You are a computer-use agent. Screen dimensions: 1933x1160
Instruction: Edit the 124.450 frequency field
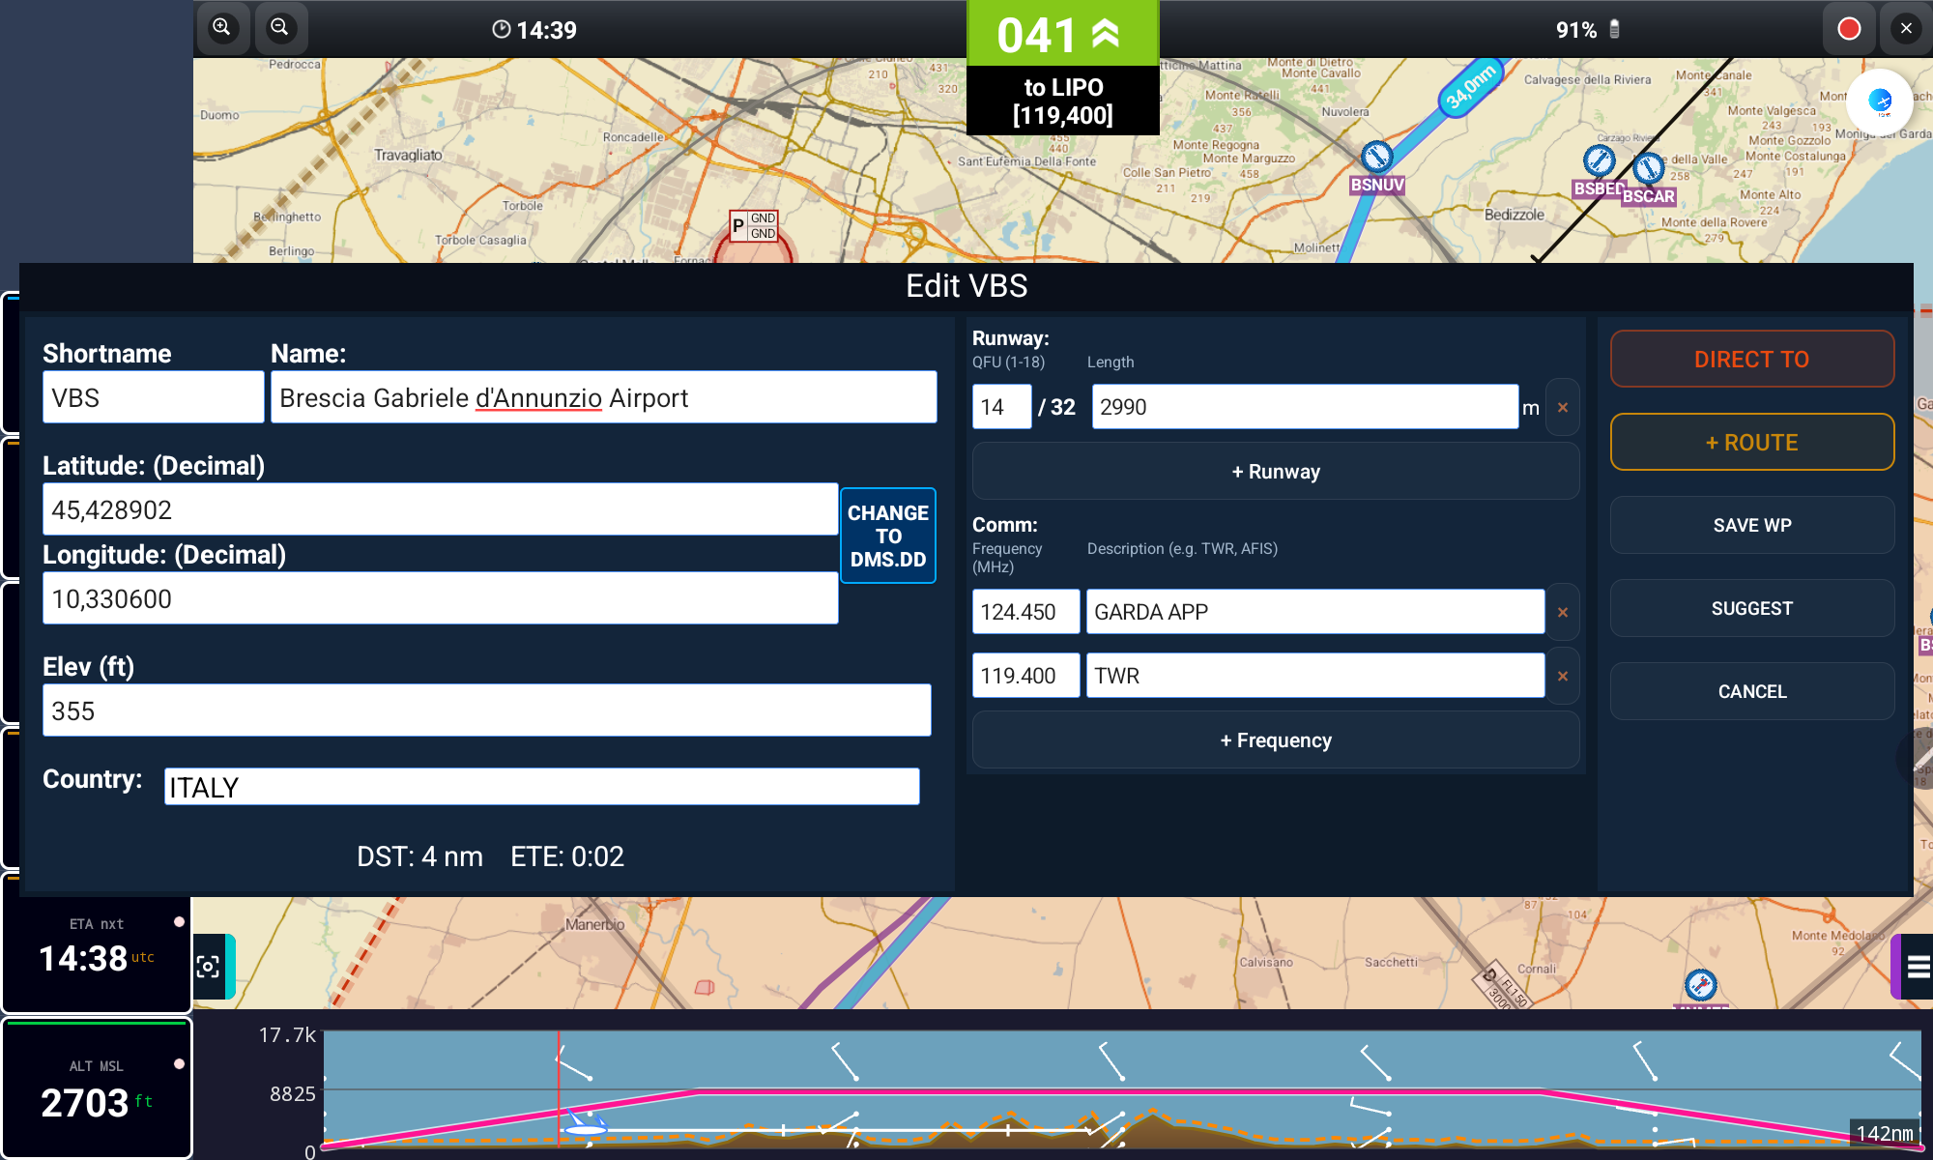pyautogui.click(x=1025, y=612)
